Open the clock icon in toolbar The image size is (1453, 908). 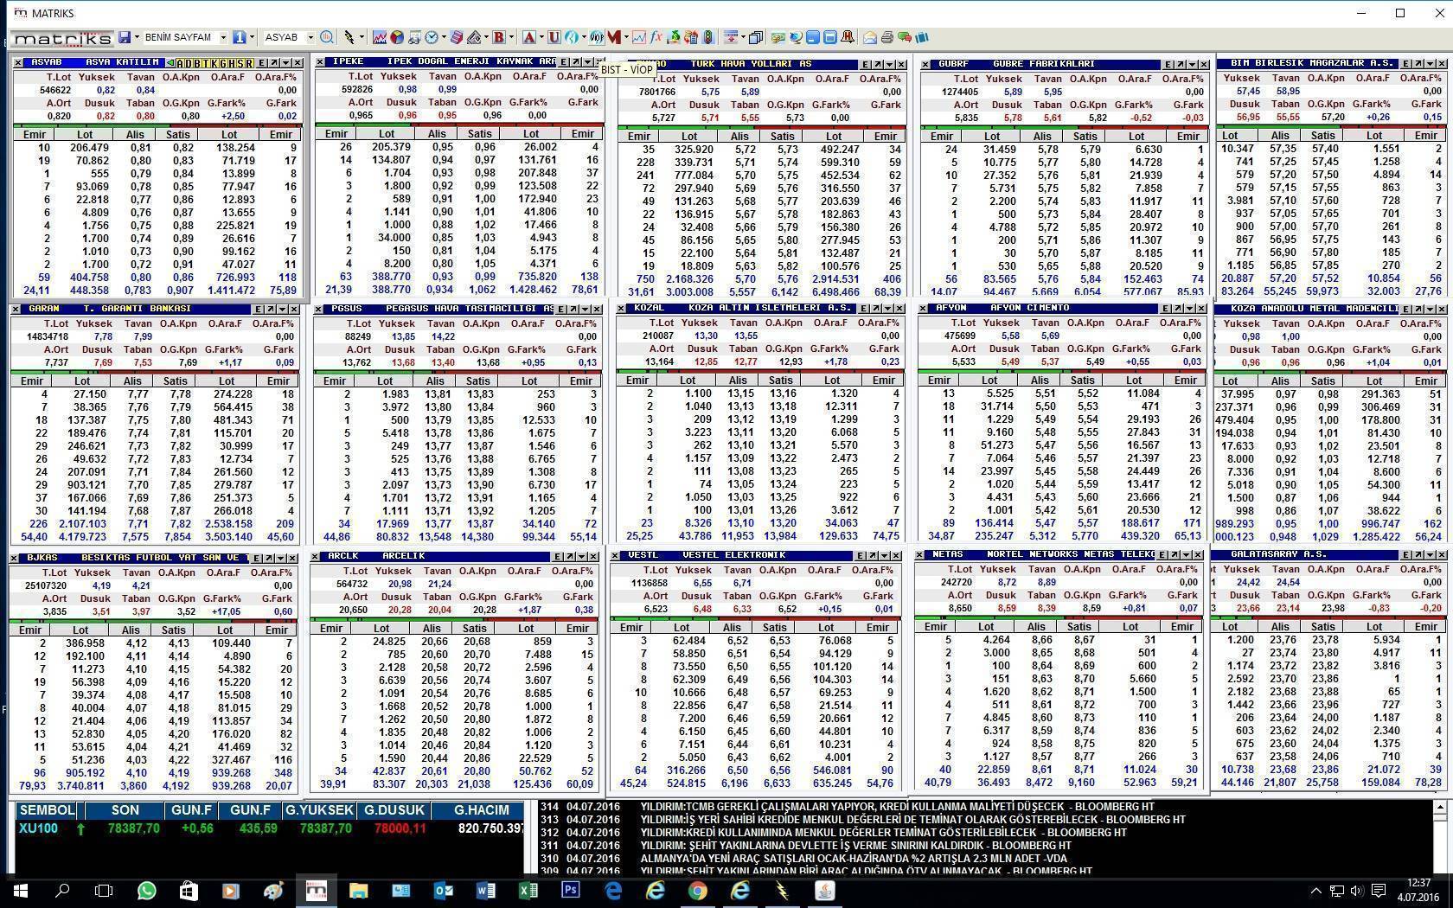tap(432, 37)
